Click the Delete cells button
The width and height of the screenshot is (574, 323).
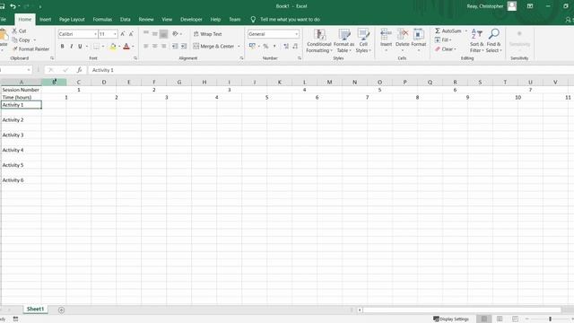point(403,39)
